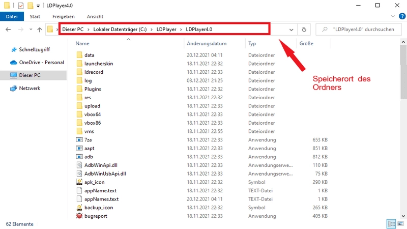
Task: Click the backup_icon symbol file icon
Action: (x=79, y=208)
